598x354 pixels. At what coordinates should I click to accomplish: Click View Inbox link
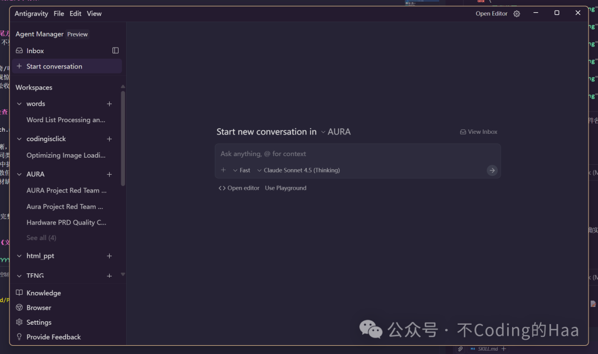point(478,132)
